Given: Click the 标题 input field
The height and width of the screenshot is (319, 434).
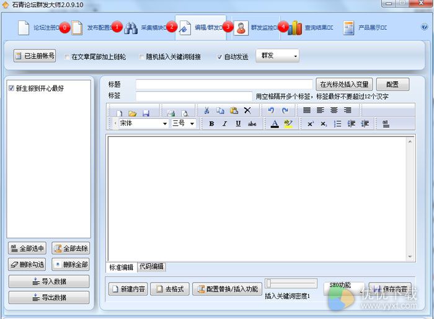Looking at the screenshot, I should coord(224,84).
